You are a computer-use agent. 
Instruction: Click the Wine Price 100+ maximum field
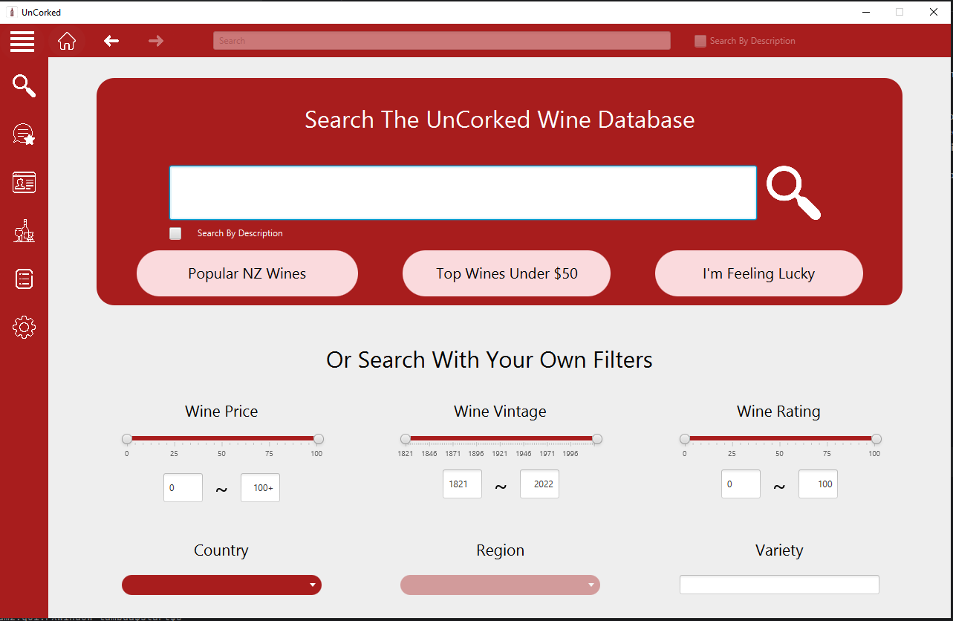click(x=261, y=488)
